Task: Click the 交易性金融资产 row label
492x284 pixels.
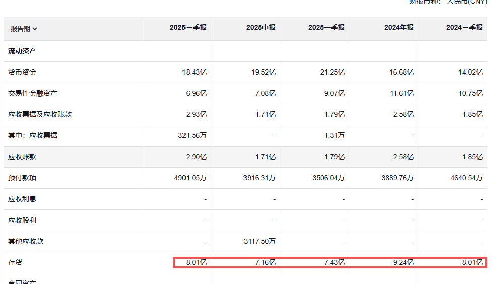Action: [x=33, y=93]
